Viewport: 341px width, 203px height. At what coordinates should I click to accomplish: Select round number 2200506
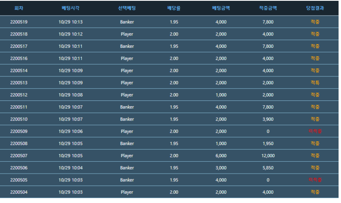19,168
